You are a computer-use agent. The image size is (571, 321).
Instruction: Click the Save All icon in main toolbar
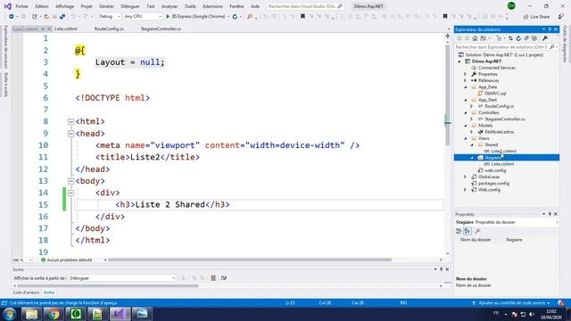coord(62,16)
